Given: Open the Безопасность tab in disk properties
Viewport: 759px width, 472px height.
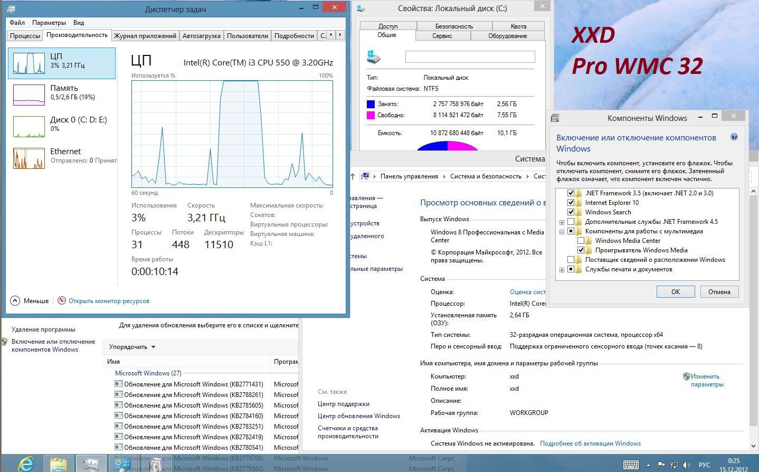Looking at the screenshot, I should coord(454,26).
